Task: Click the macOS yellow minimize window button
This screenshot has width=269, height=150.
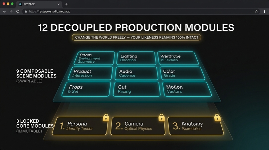Action: pyautogui.click(x=8, y=4)
